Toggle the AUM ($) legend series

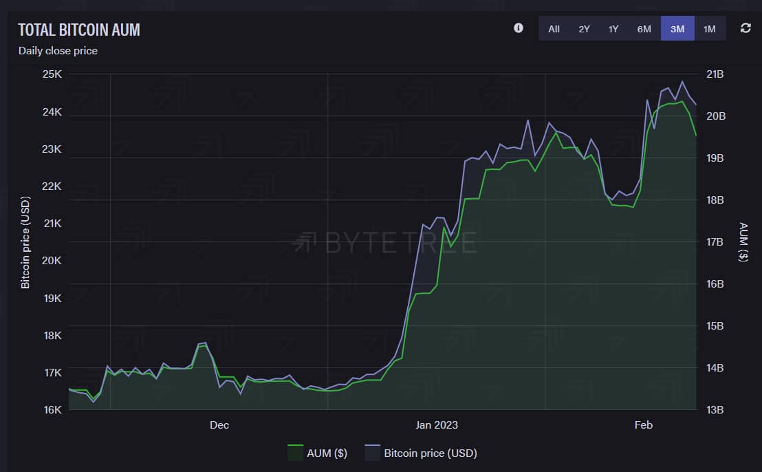click(x=317, y=453)
